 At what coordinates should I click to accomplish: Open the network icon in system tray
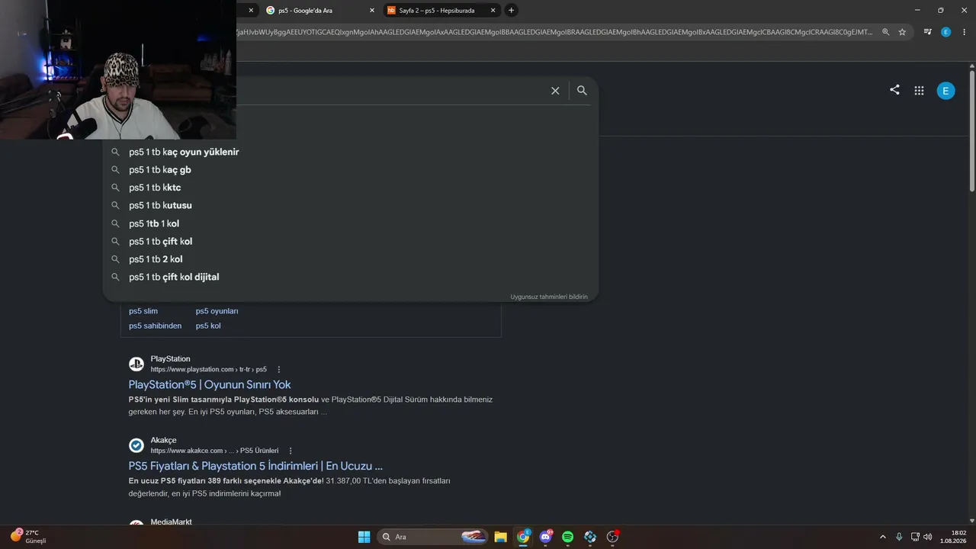[915, 537]
